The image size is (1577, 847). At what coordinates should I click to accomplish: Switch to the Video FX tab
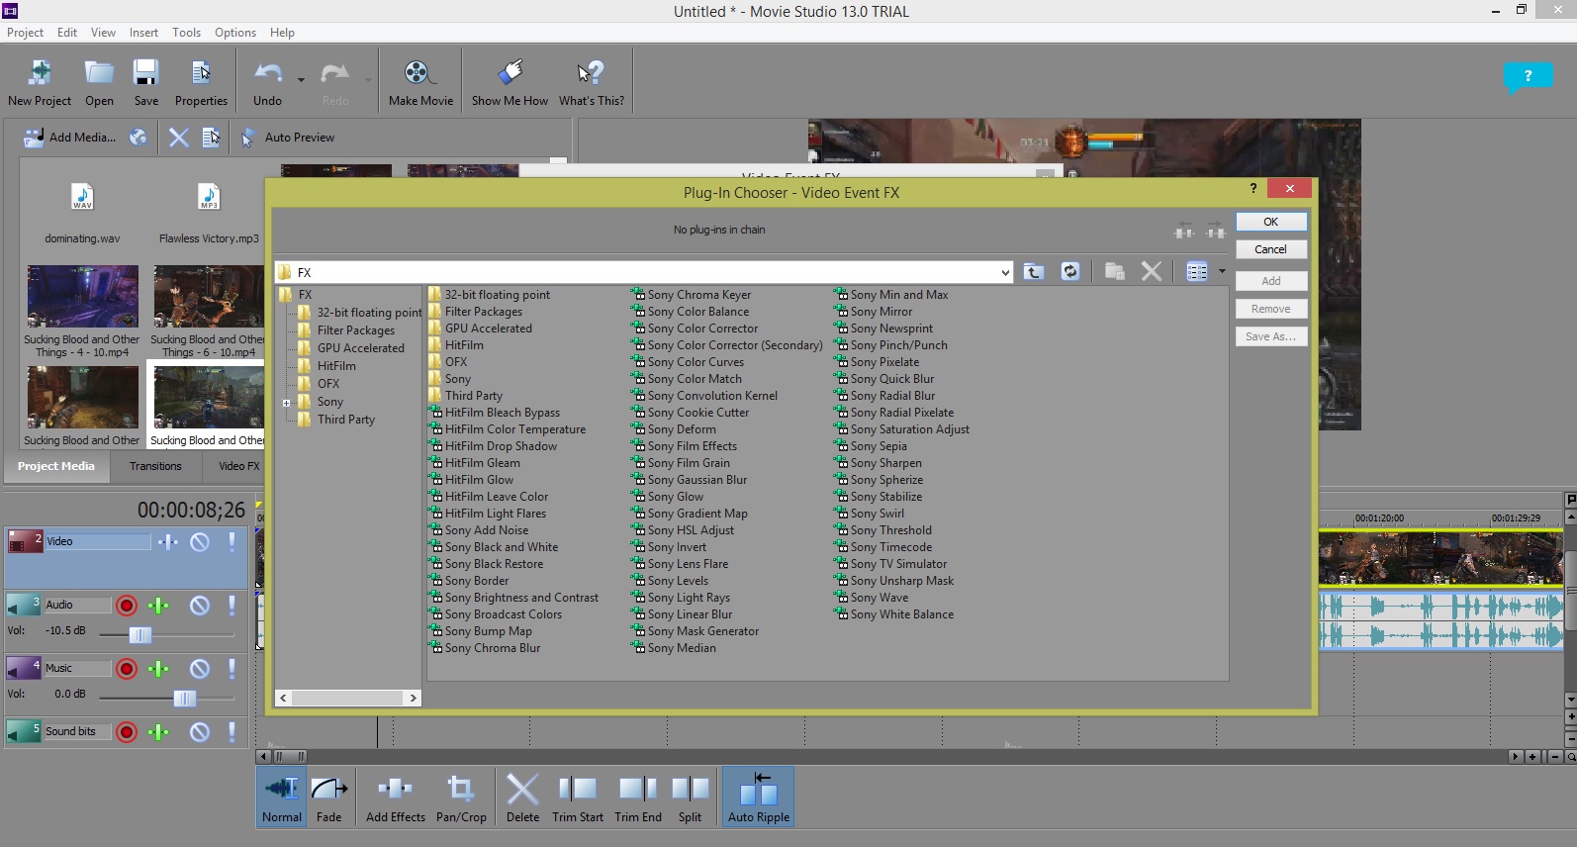[238, 466]
